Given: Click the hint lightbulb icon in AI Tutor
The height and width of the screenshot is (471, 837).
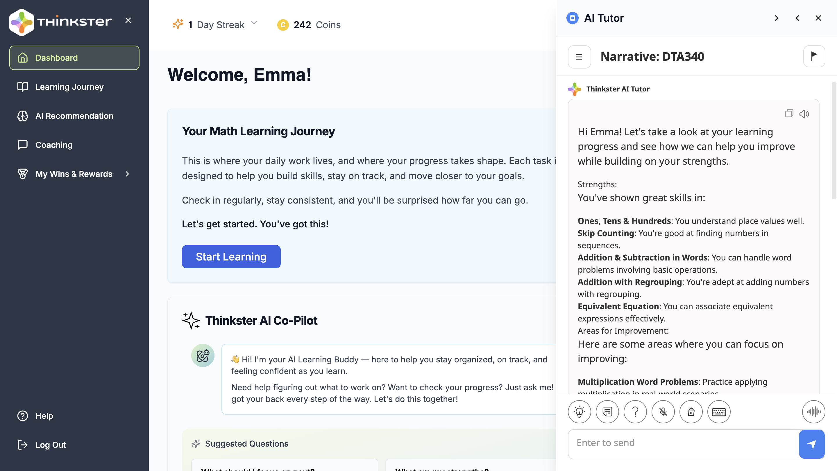Looking at the screenshot, I should tap(580, 411).
